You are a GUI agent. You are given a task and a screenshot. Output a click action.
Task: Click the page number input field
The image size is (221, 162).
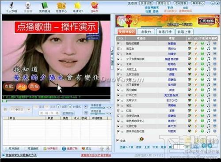click(x=179, y=147)
